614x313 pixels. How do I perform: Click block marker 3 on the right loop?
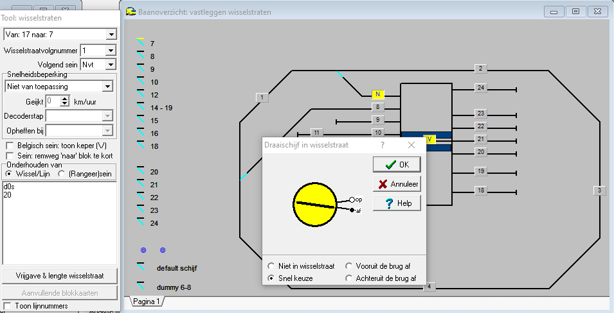[x=599, y=190]
